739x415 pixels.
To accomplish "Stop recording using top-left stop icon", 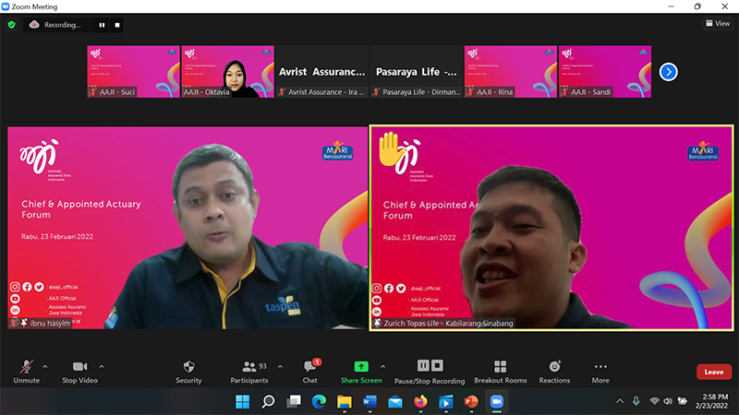I will tap(117, 25).
